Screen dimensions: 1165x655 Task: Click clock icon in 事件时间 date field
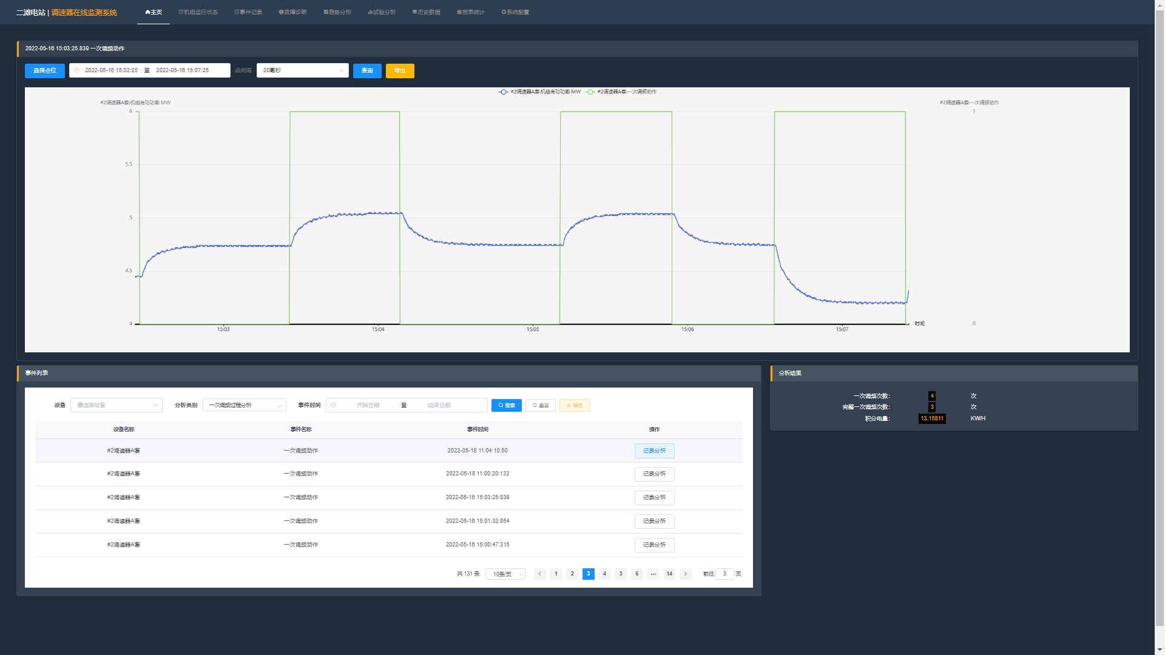pos(334,405)
